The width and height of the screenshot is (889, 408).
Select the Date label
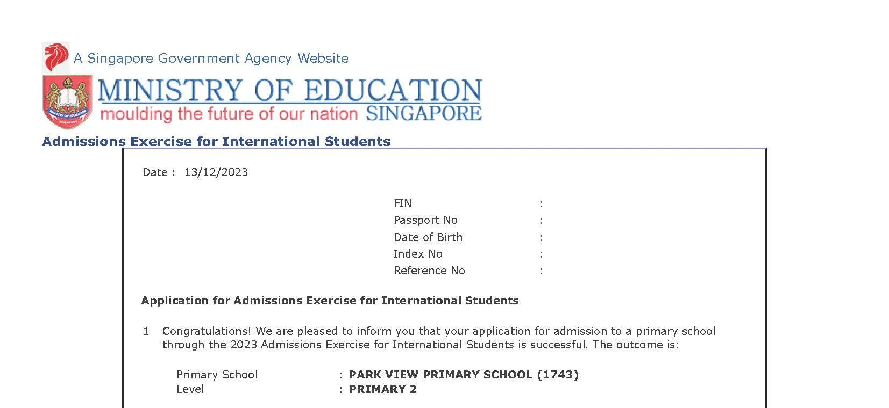pos(155,172)
